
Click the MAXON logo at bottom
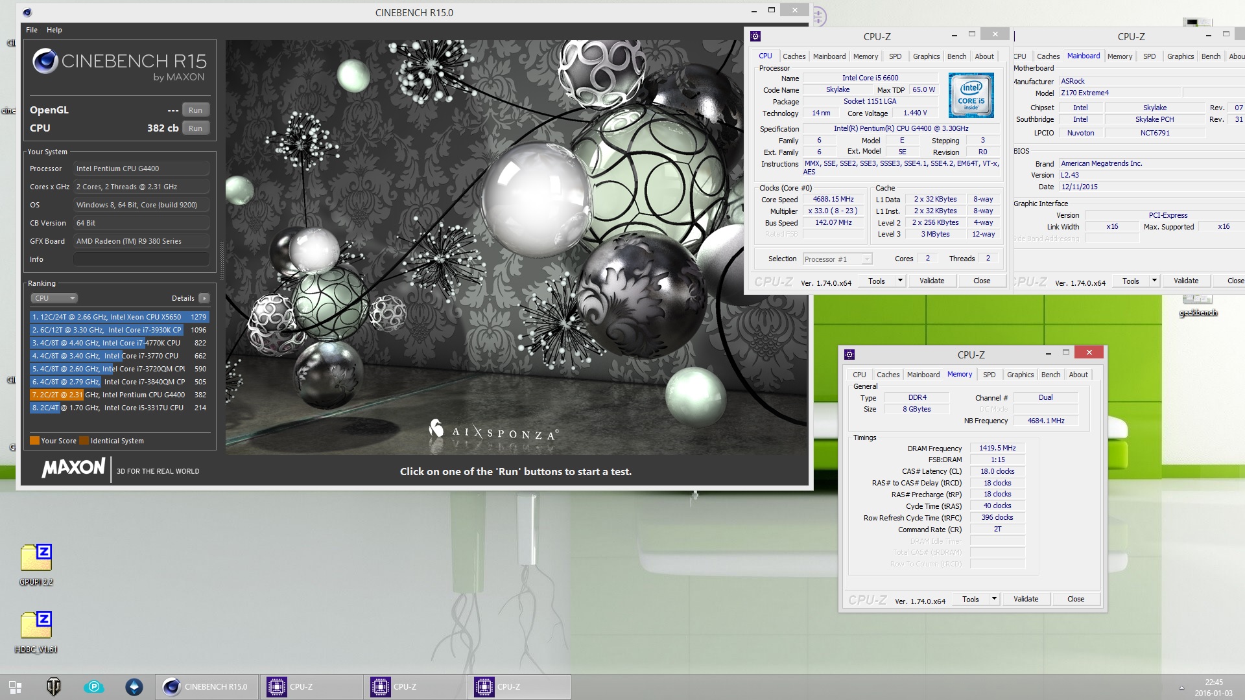pos(74,467)
